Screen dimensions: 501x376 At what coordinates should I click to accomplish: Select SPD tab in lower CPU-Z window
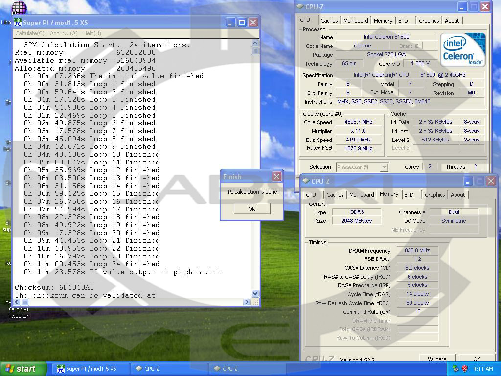[409, 195]
